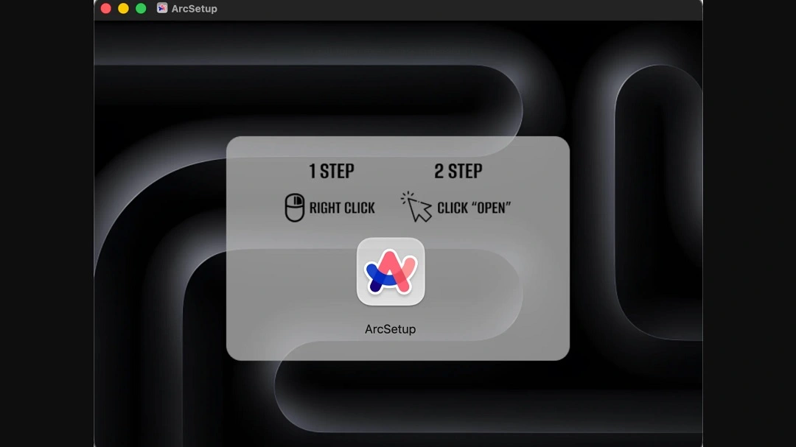Zoom the ArcSetup window with green button
Viewport: 796px width, 447px height.
(141, 8)
